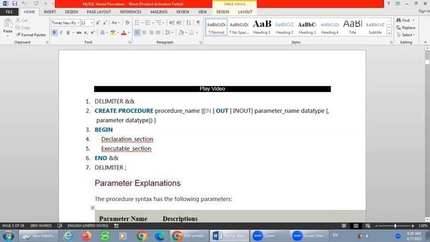The image size is (430, 242).
Task: Toggle Strikethrough formatting
Action: (79, 33)
